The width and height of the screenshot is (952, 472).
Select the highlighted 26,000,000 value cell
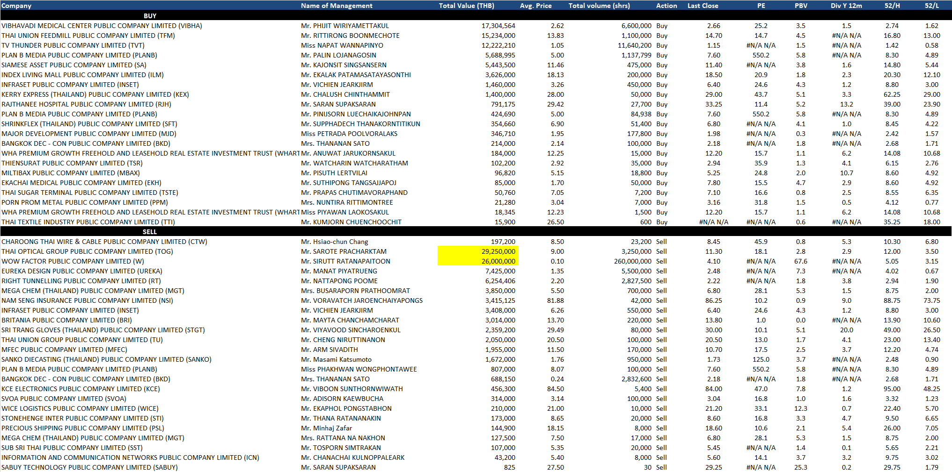coord(478,261)
